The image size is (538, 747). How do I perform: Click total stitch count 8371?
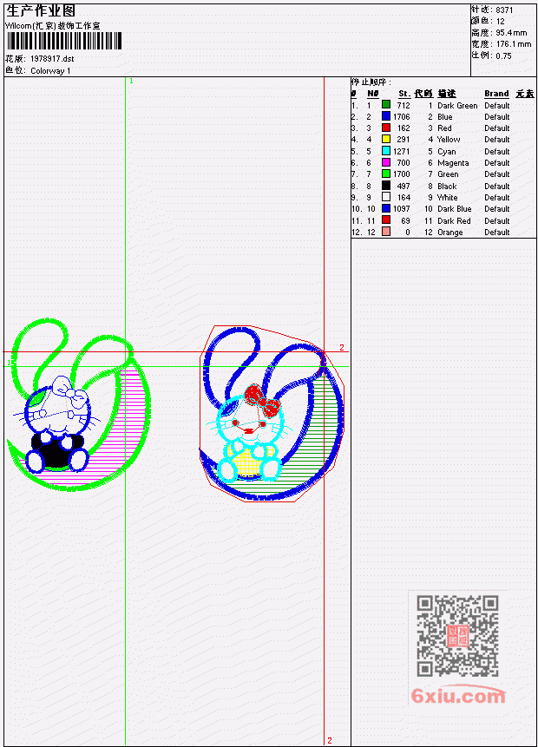(504, 10)
